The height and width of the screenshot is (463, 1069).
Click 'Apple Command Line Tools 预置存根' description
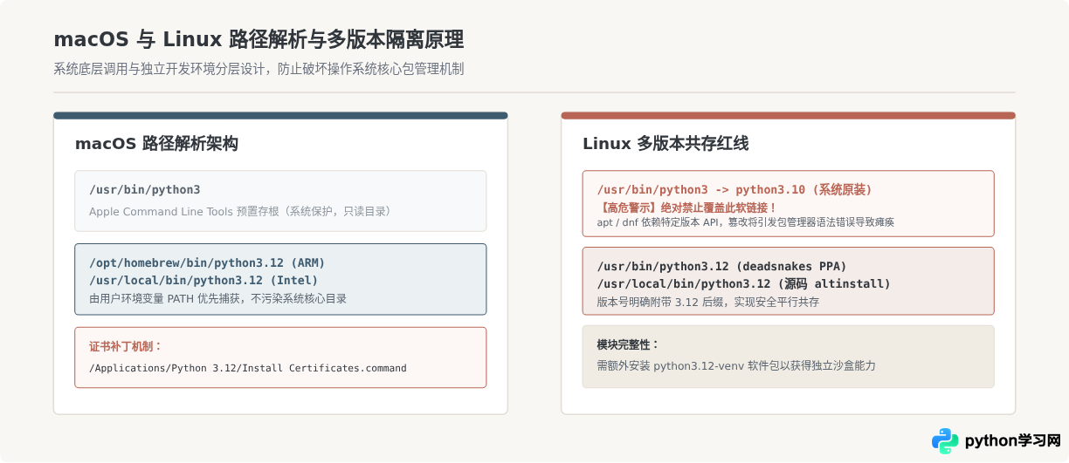[243, 211]
